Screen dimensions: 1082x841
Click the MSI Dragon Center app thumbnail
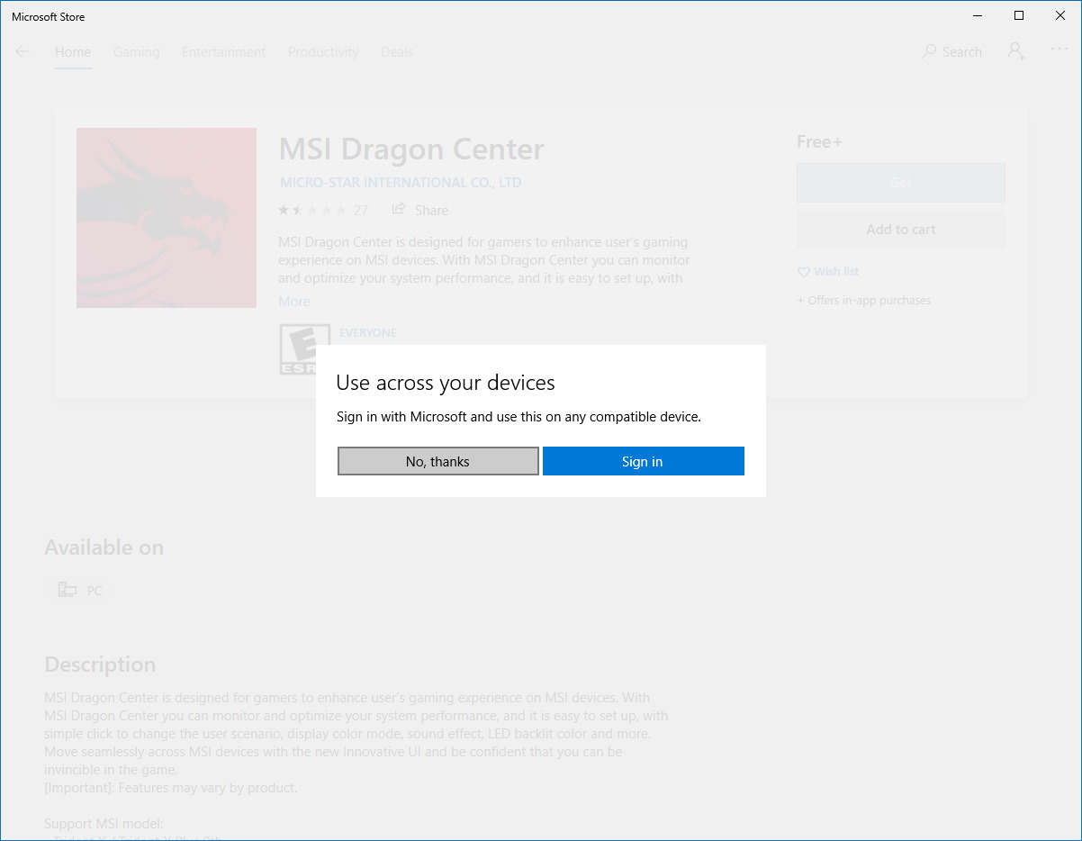coord(167,218)
